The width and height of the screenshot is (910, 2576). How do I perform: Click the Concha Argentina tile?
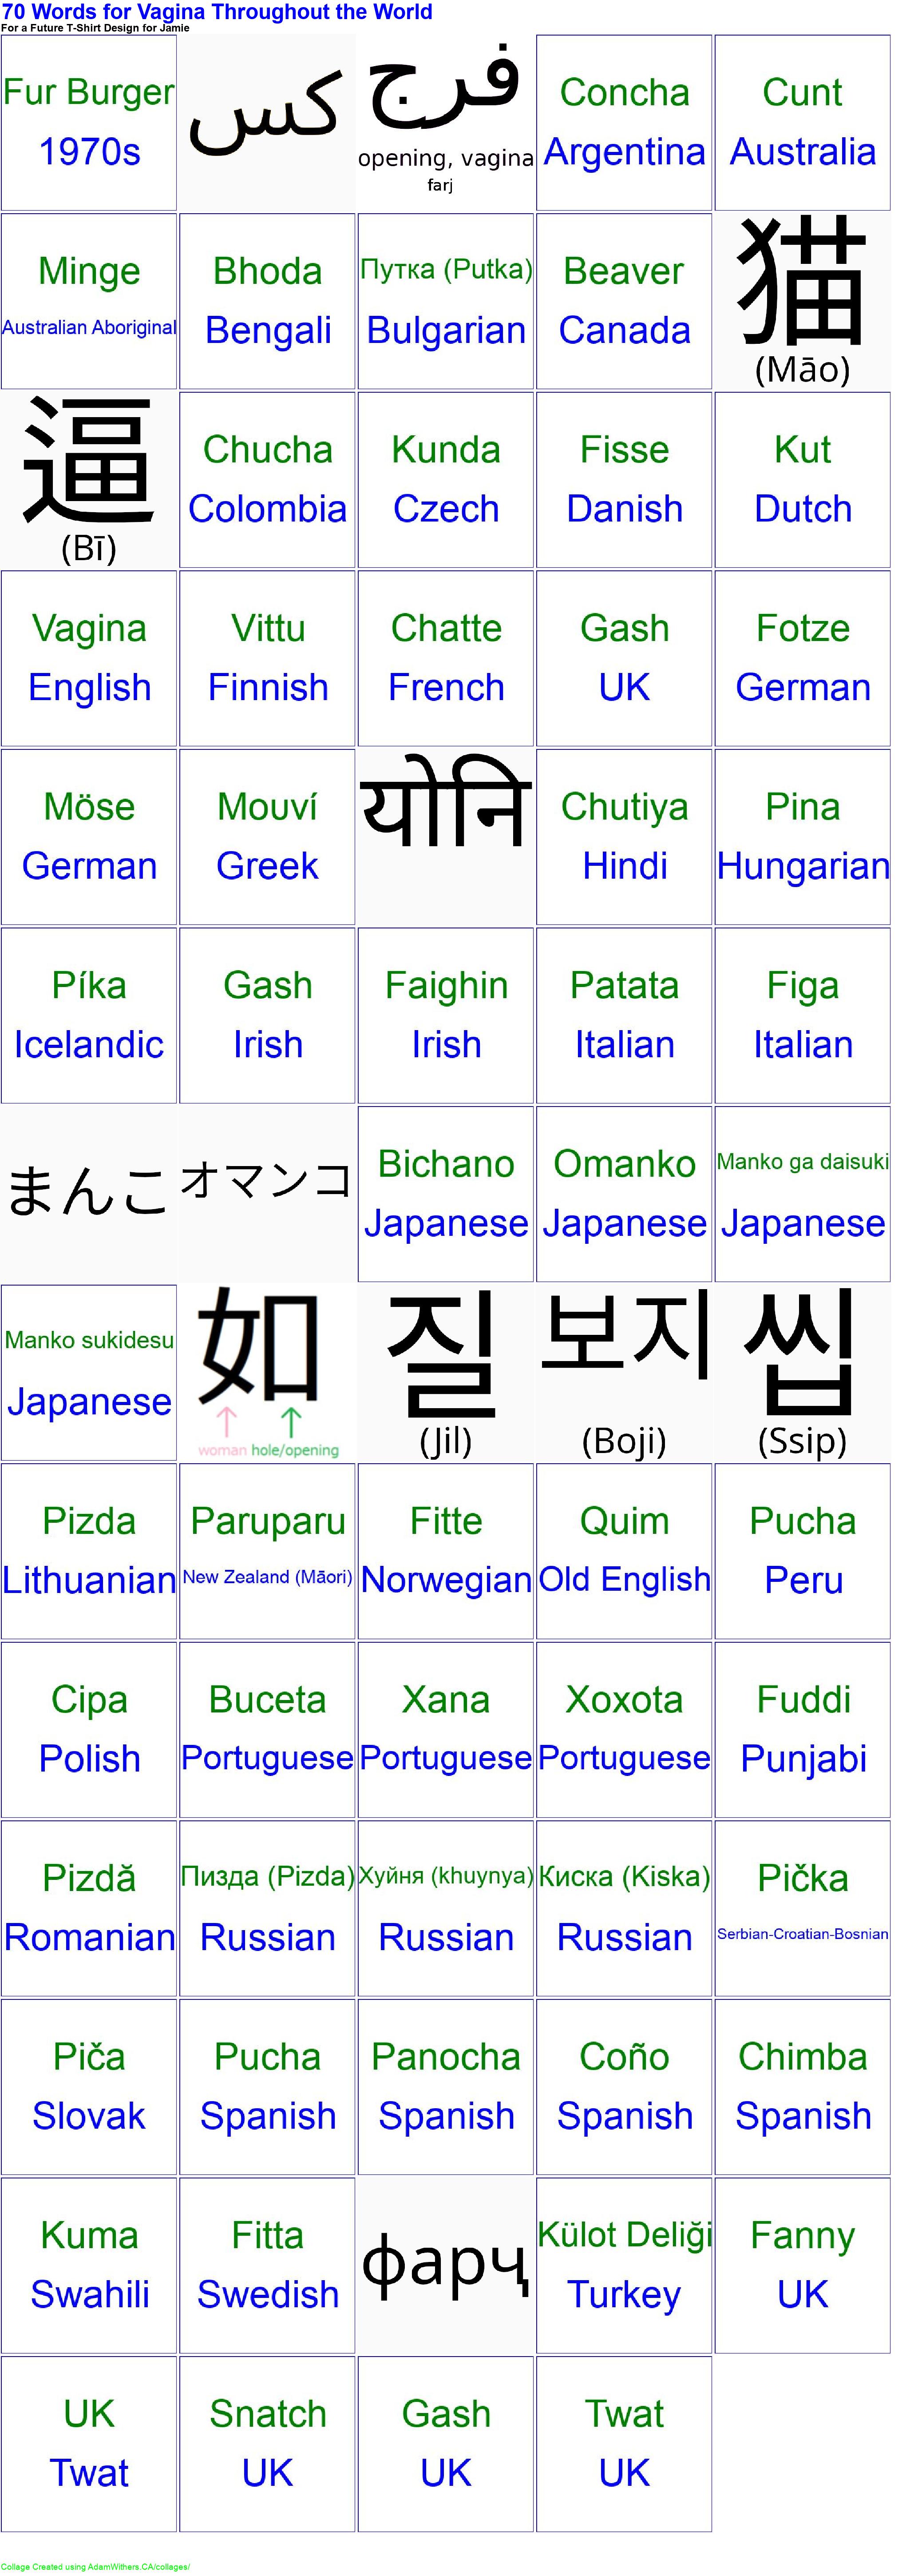[624, 122]
